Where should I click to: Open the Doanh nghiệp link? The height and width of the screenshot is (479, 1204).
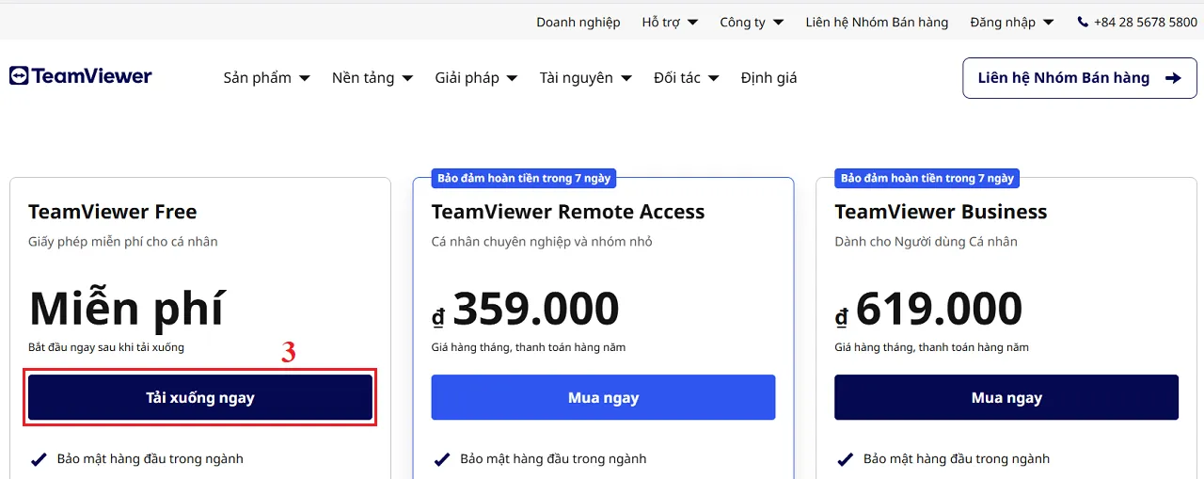pyautogui.click(x=578, y=22)
